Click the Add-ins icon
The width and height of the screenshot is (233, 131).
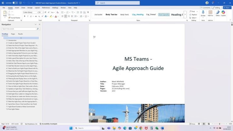(x=210, y=13)
